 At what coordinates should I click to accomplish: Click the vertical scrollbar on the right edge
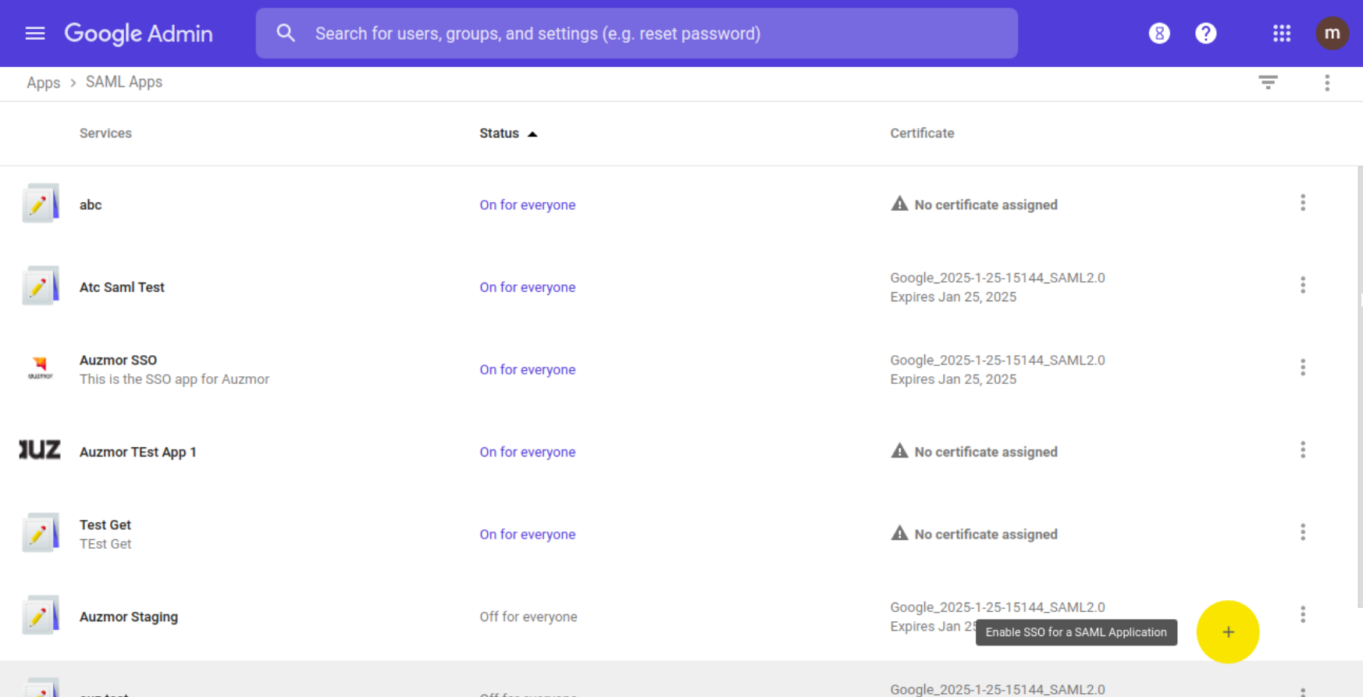tap(1359, 386)
